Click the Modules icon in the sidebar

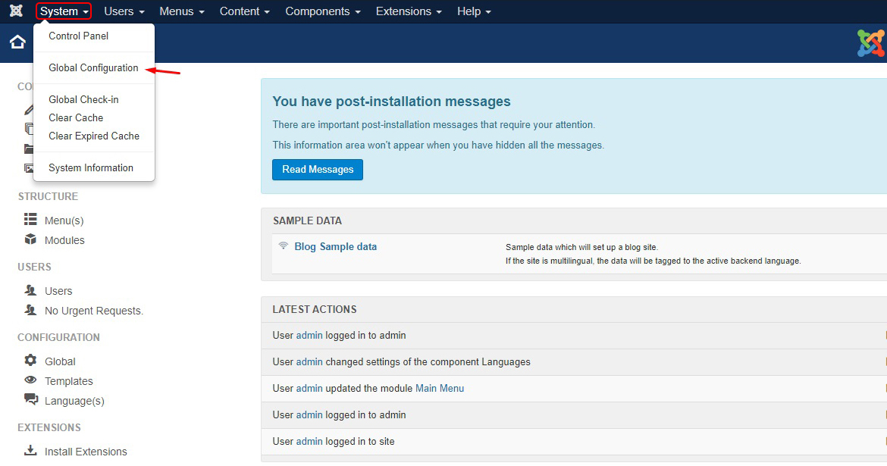coord(30,240)
